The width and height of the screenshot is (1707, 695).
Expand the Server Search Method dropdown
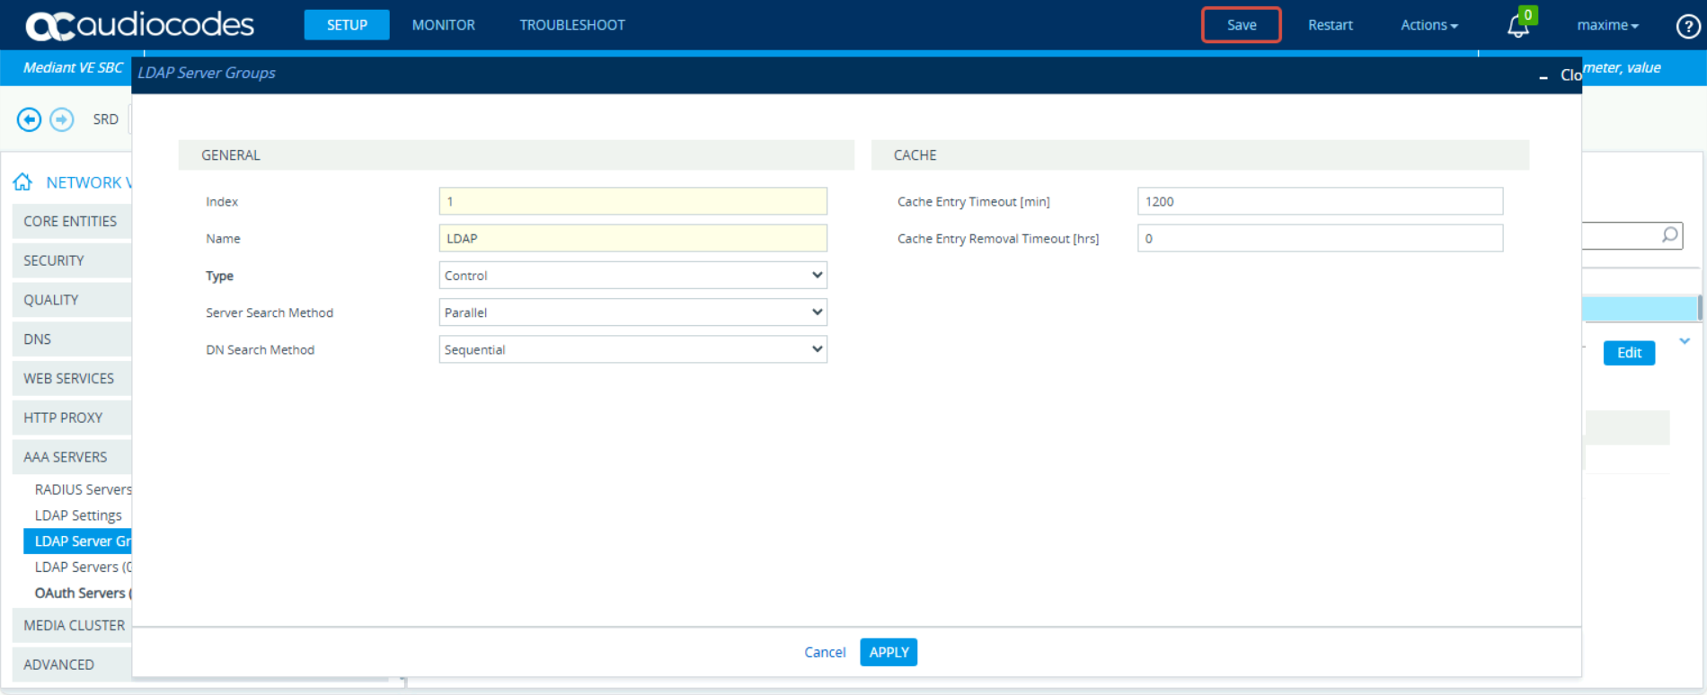pos(632,312)
